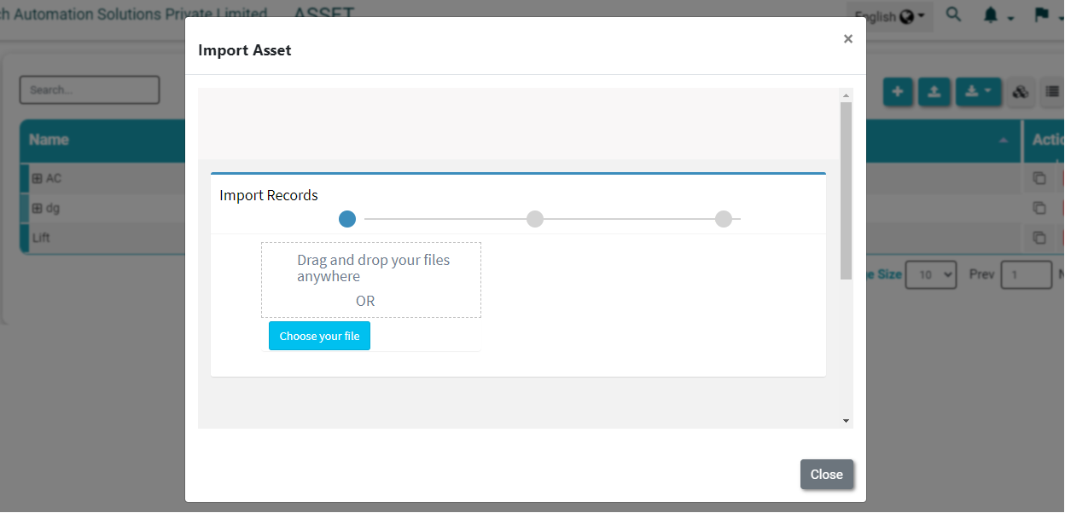
Task: Click the list view icon in toolbar
Action: click(x=1053, y=92)
